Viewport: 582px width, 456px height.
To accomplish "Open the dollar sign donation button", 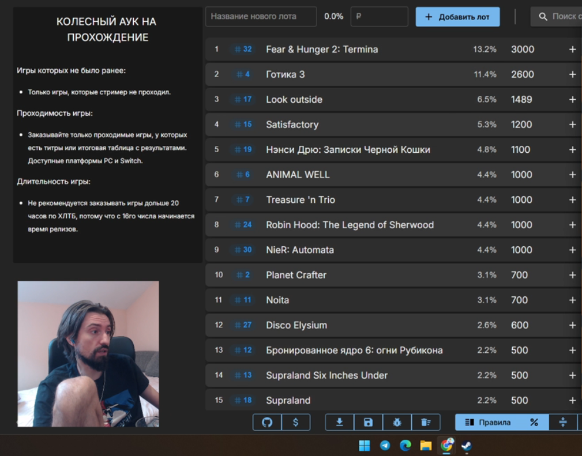I will pyautogui.click(x=295, y=422).
